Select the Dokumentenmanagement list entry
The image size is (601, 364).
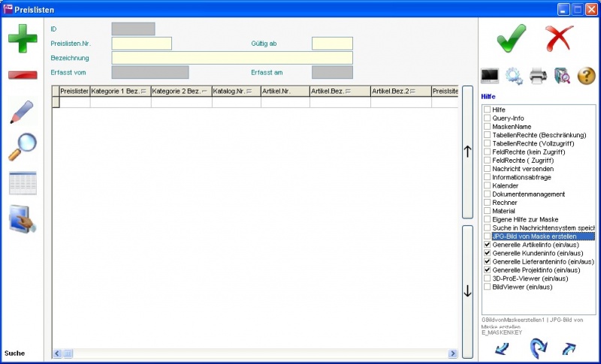coord(528,194)
